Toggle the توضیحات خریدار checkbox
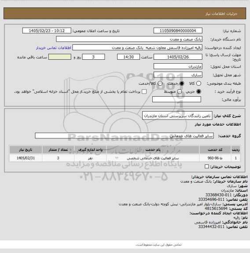The height and width of the screenshot is (253, 250). point(207,166)
